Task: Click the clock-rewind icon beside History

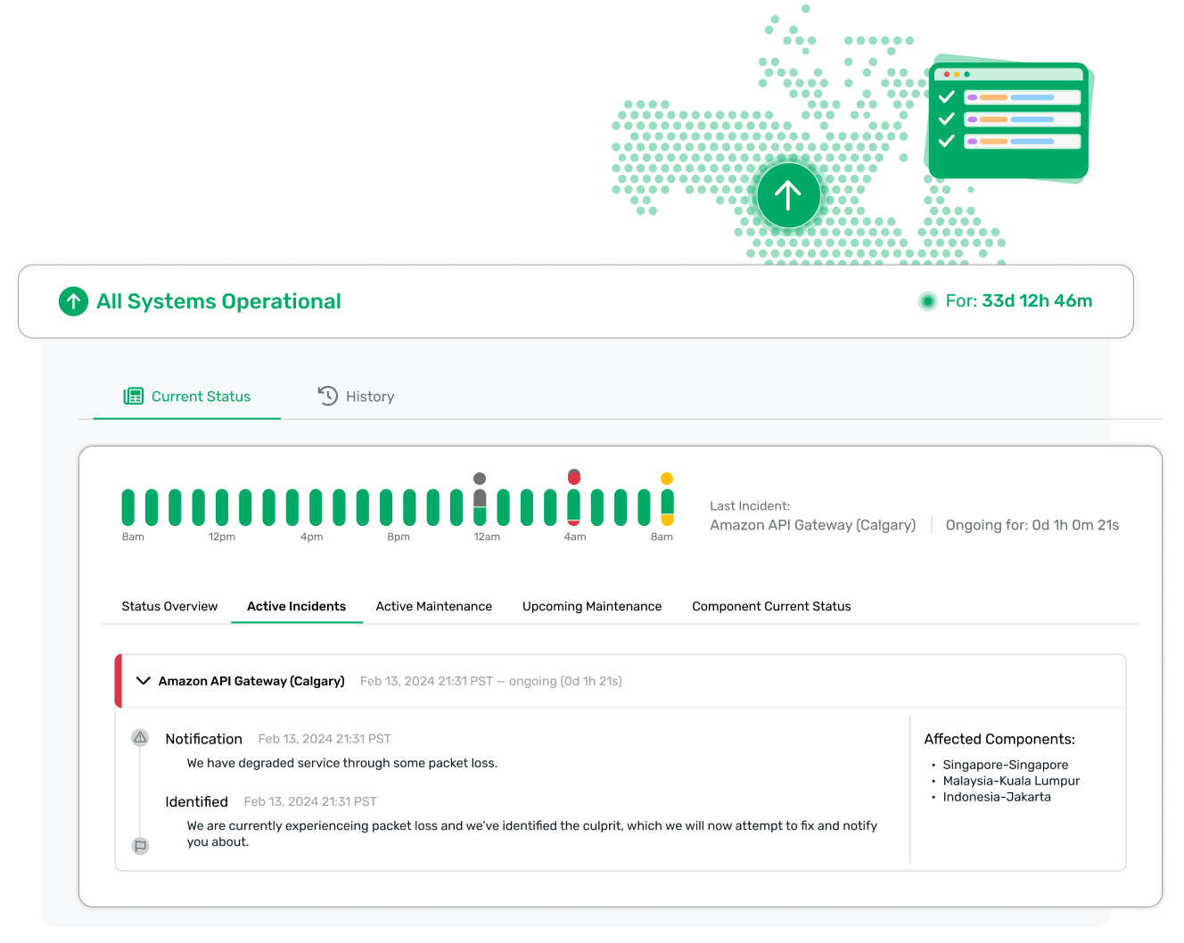Action: [x=328, y=396]
